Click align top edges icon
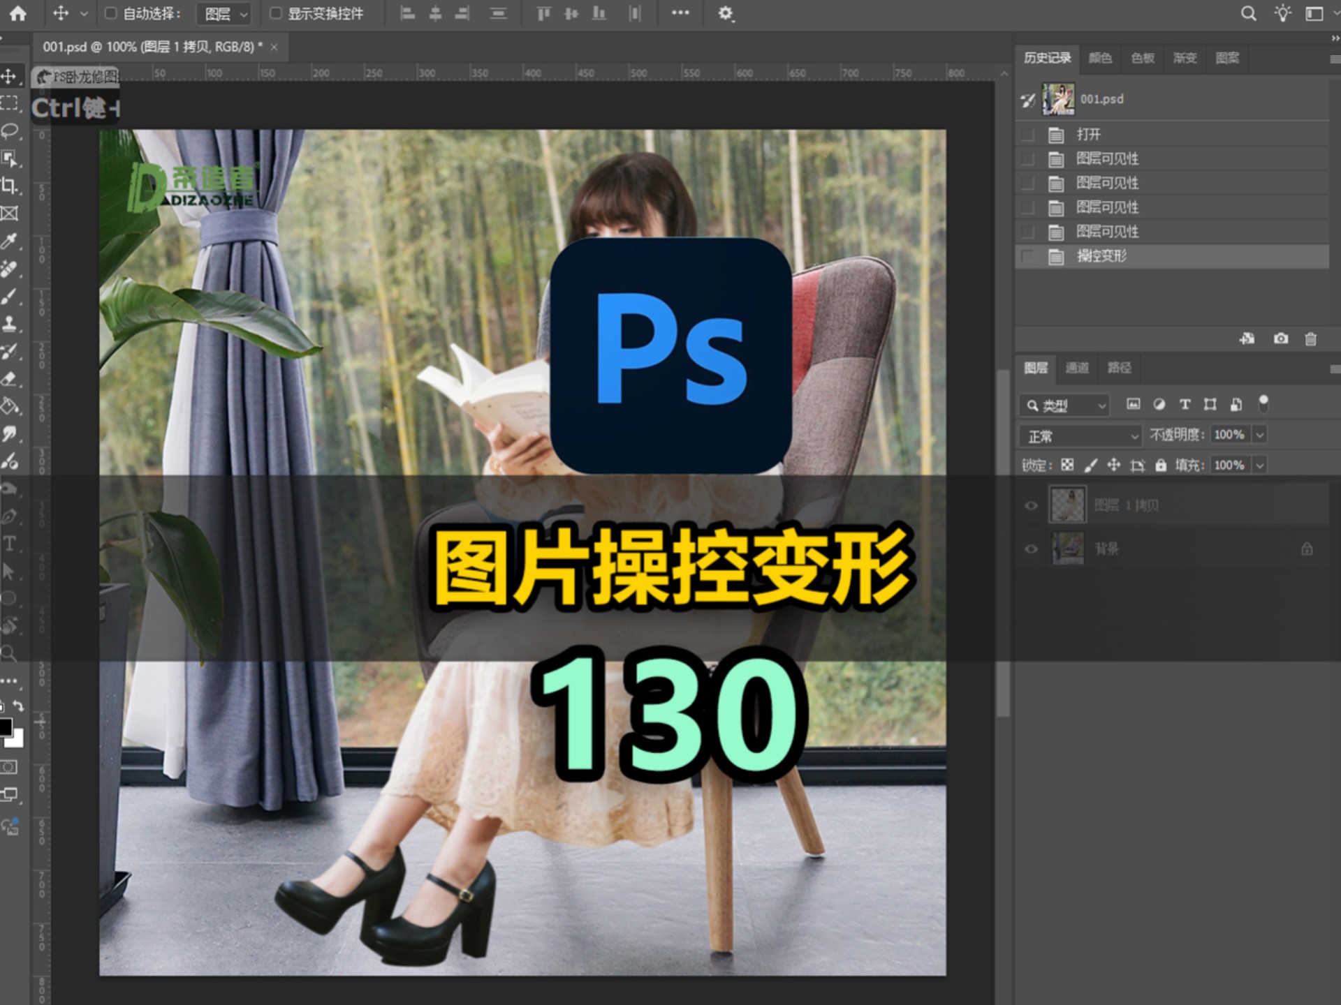 click(543, 13)
